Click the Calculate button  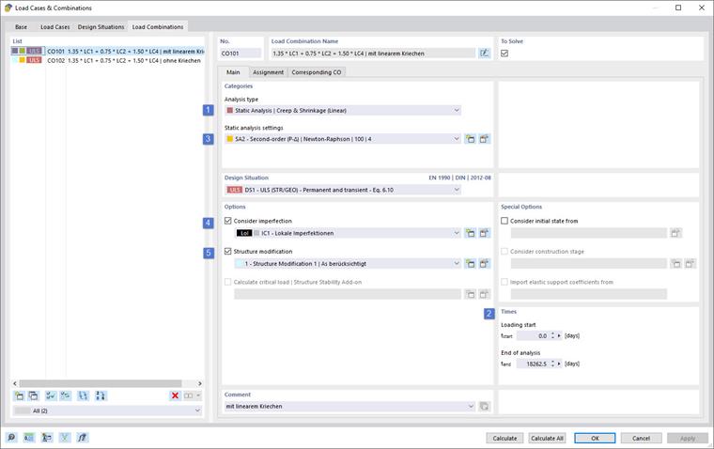[504, 438]
